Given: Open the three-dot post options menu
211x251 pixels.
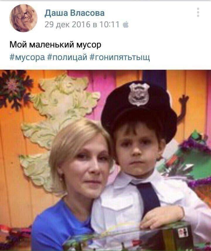Looking at the screenshot, I should click(198, 12).
